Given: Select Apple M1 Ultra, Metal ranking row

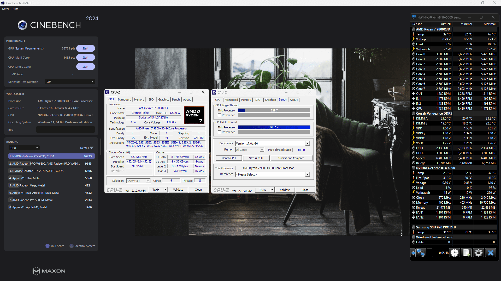Looking at the screenshot, I should (x=51, y=178).
